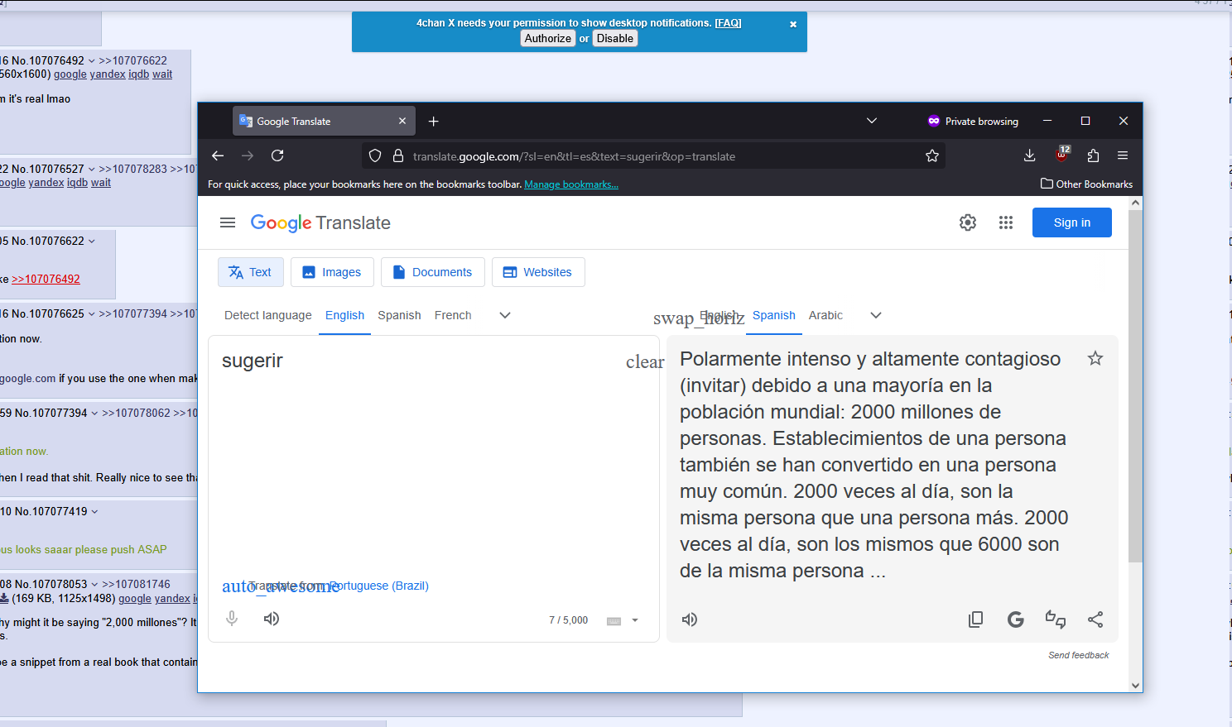Open Google Translate main menu hamburger
This screenshot has height=727, width=1232.
pyautogui.click(x=228, y=222)
